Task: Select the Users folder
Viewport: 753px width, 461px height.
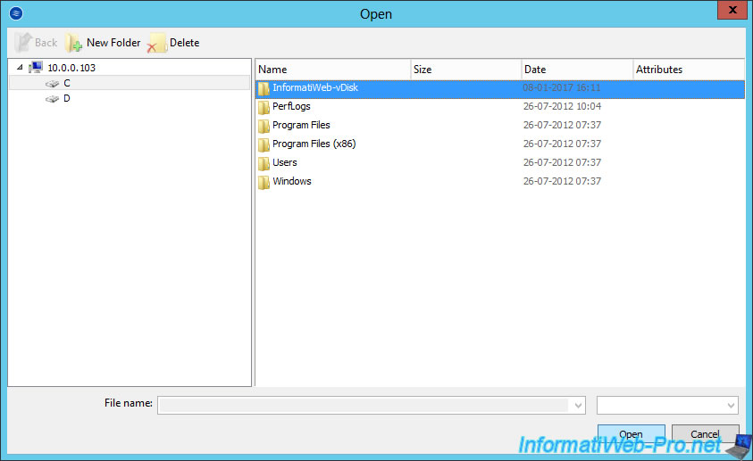Action: click(284, 163)
